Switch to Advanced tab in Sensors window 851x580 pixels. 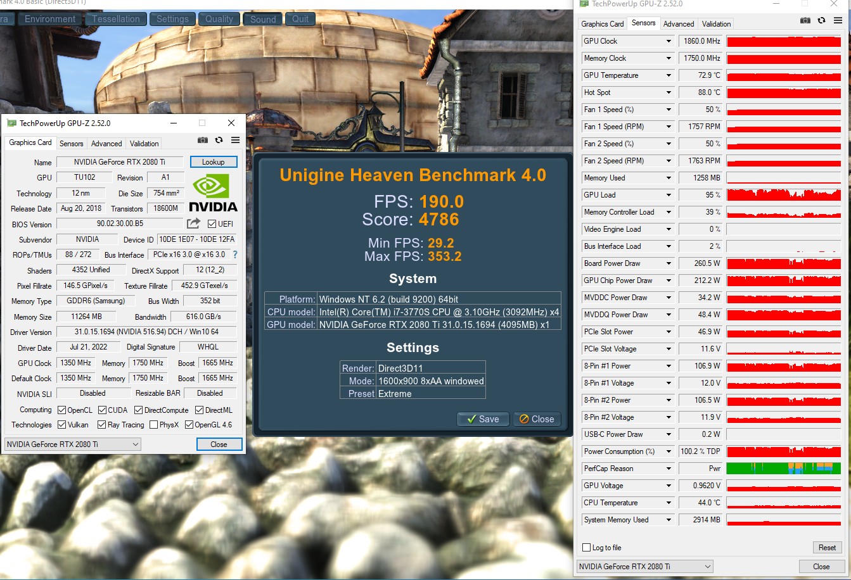click(x=679, y=24)
